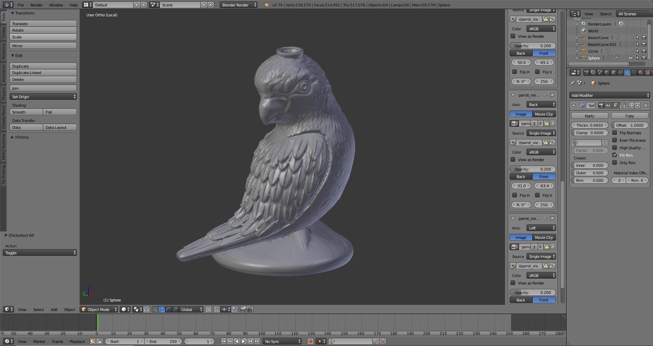Enable High Quality Normals checkbox
The width and height of the screenshot is (653, 346).
tap(615, 148)
